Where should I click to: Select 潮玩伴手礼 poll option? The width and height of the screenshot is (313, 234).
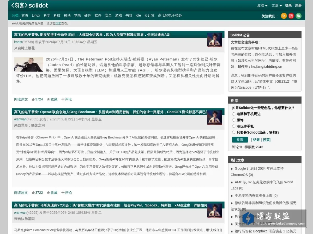tap(234, 126)
